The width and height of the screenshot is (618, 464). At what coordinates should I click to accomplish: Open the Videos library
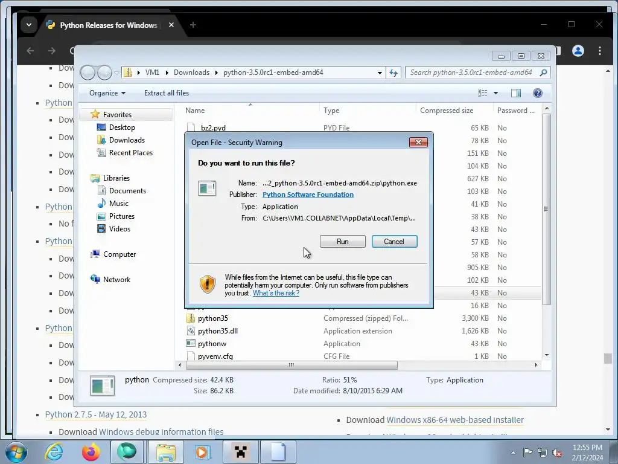[x=119, y=229]
